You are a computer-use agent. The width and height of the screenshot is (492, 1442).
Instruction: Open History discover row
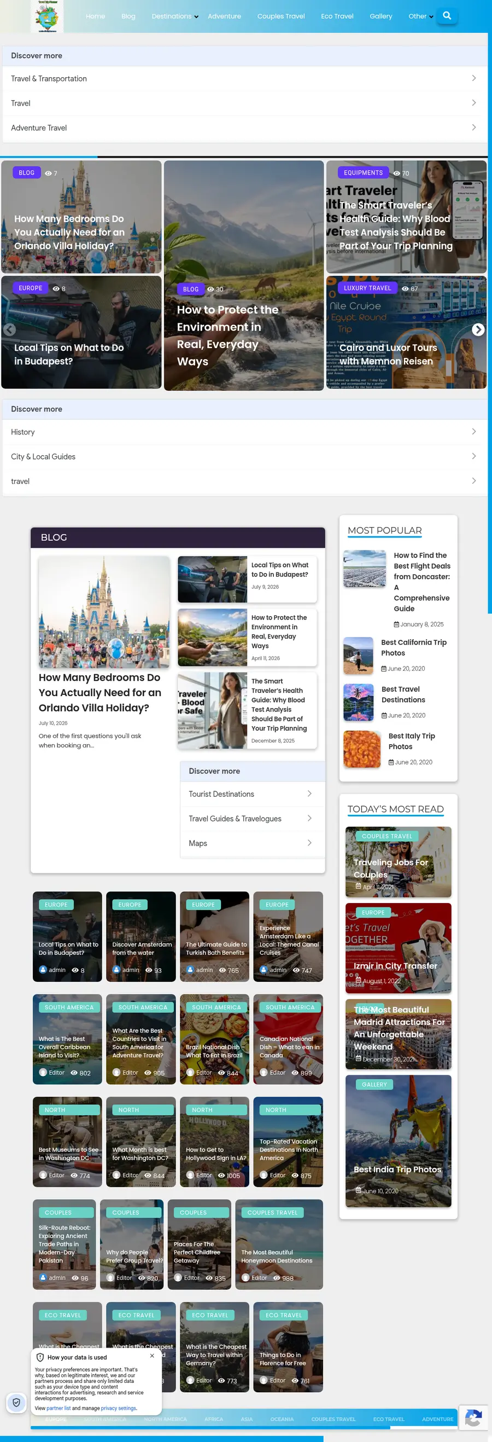[x=245, y=432]
